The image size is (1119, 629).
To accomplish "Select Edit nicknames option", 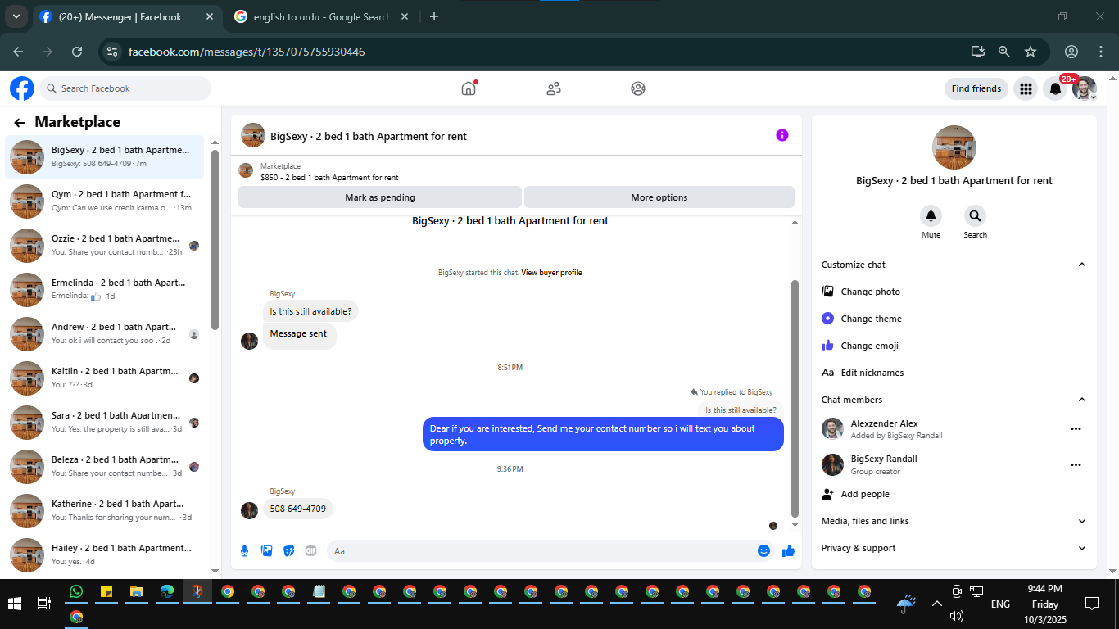I will (954, 373).
